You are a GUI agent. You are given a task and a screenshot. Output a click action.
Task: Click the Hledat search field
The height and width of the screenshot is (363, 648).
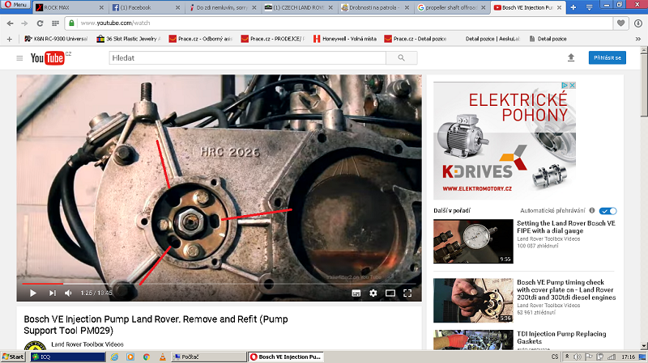coord(247,58)
